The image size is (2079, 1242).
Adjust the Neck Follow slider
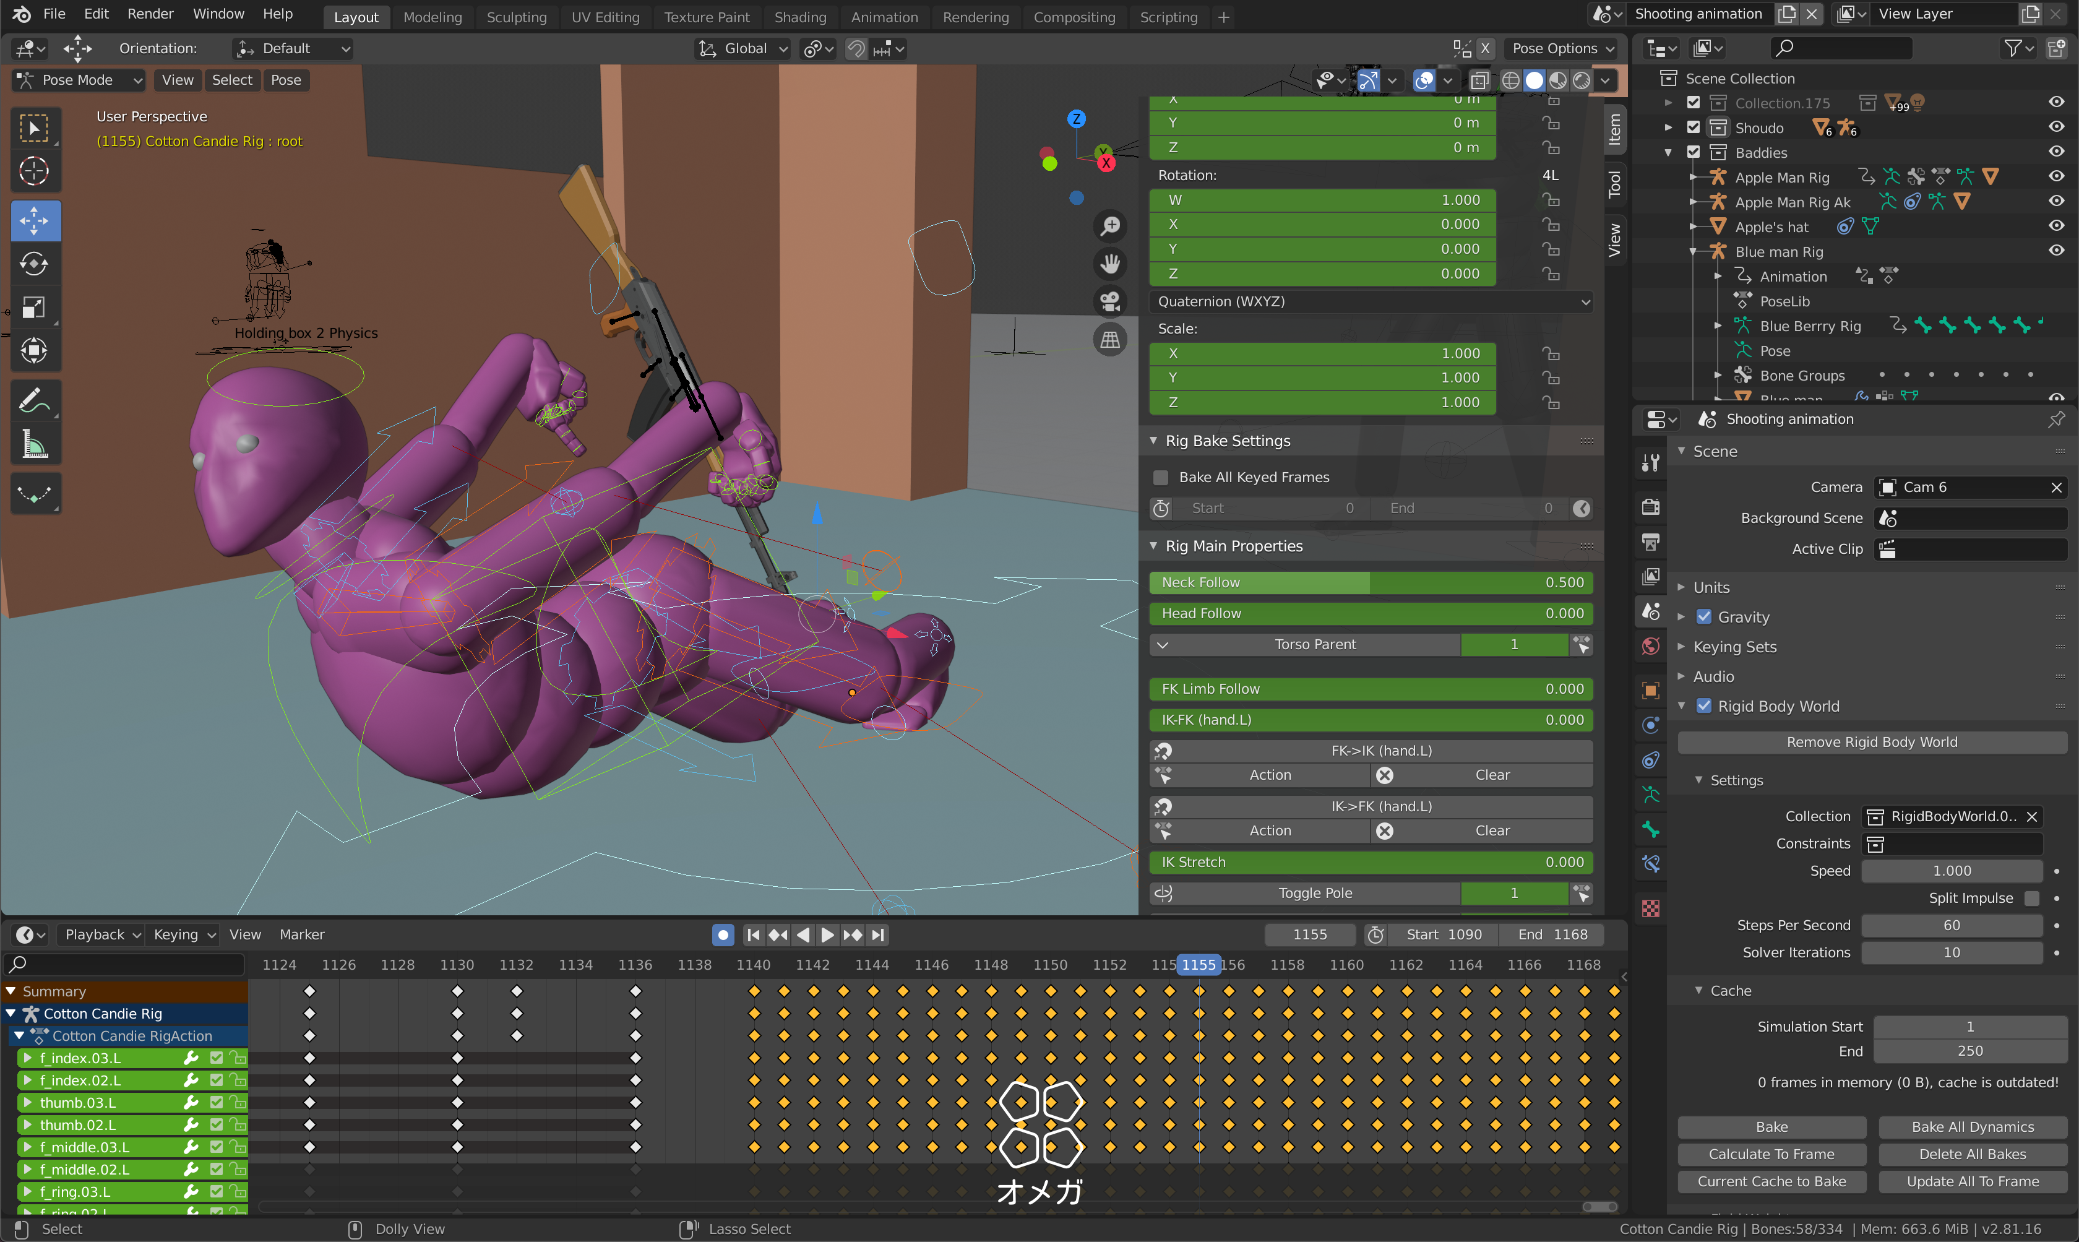pos(1371,582)
